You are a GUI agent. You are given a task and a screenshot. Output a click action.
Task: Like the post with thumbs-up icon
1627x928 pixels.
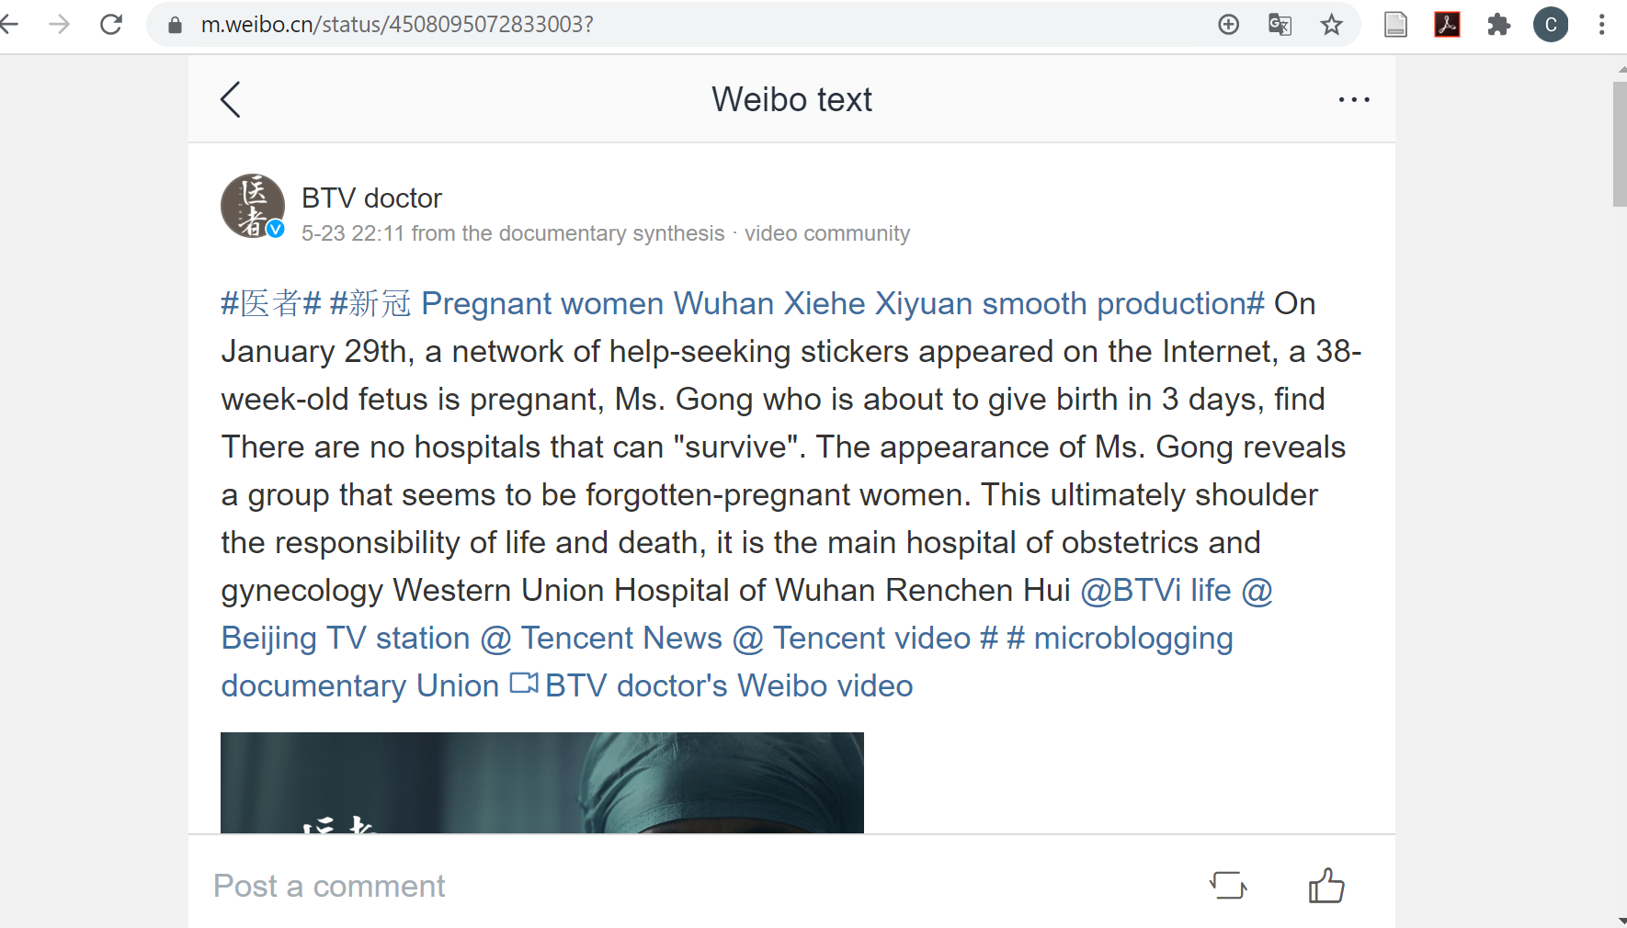pyautogui.click(x=1325, y=886)
